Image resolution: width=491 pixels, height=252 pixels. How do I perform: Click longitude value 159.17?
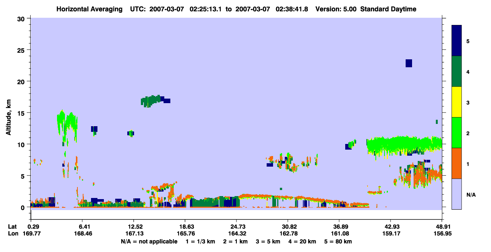(x=391, y=234)
